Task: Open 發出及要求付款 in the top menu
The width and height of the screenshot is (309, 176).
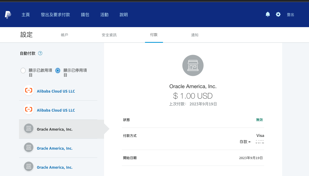Action: (55, 15)
